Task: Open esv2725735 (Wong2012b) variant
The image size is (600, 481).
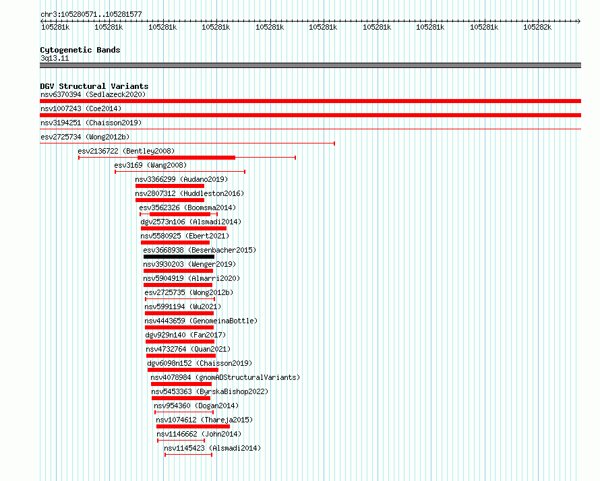Action: [x=189, y=292]
